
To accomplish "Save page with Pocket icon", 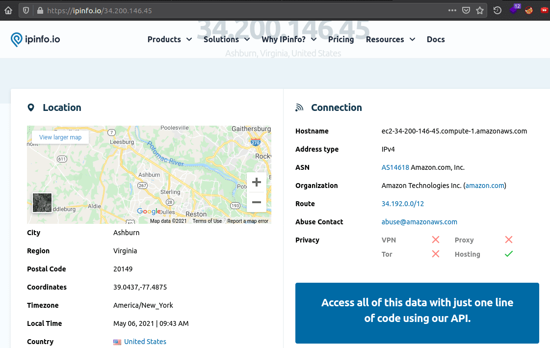I will point(466,10).
